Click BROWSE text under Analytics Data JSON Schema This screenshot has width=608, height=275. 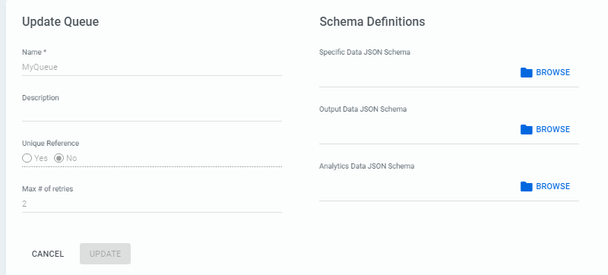[553, 186]
